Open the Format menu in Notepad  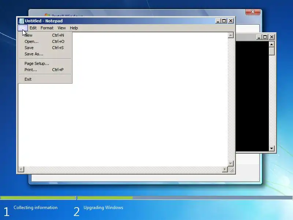click(47, 28)
